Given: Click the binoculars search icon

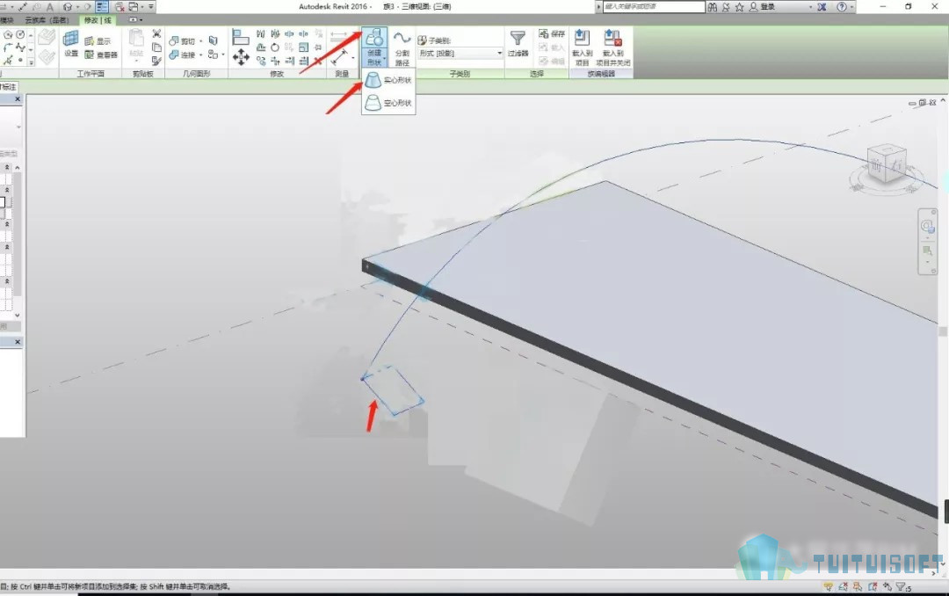Looking at the screenshot, I should (713, 7).
